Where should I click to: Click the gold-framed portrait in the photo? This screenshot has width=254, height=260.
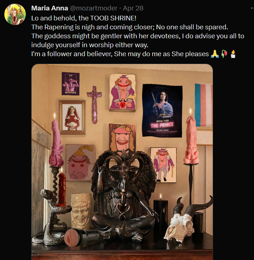coord(72,117)
